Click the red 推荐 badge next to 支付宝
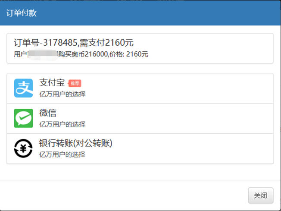The image size is (281, 211). pos(75,83)
